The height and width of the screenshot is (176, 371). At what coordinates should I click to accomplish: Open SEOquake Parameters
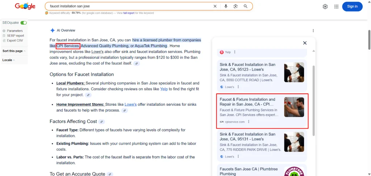(x=14, y=31)
